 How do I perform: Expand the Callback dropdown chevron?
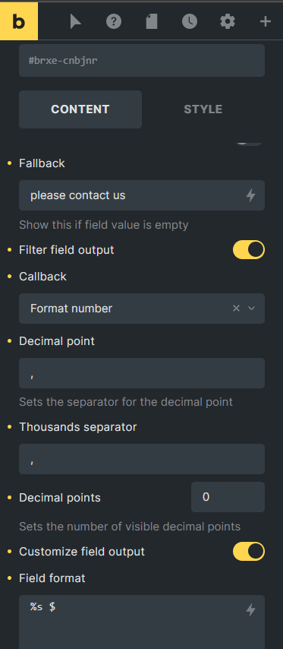coord(251,308)
